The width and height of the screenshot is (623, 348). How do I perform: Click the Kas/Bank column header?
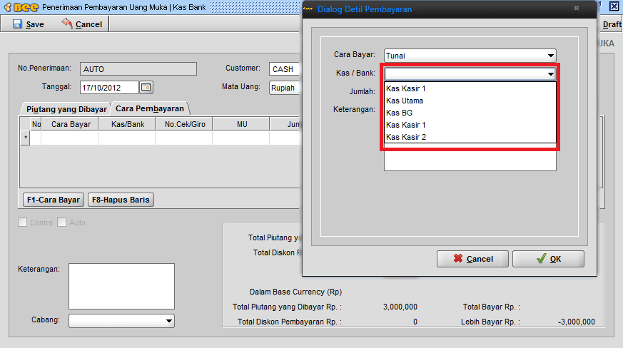(128, 124)
